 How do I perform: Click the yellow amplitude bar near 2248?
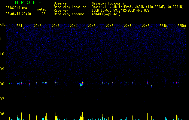(x=147, y=116)
